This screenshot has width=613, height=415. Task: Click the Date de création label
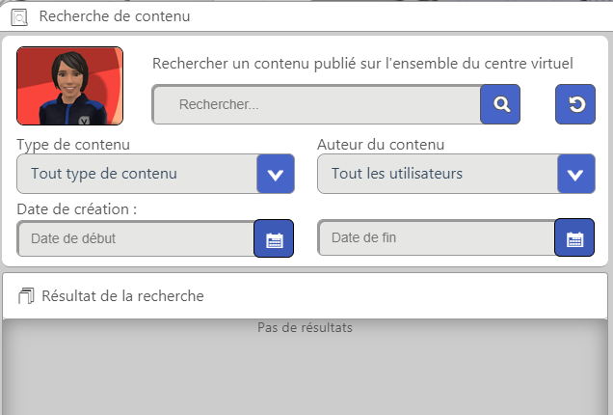(x=77, y=209)
